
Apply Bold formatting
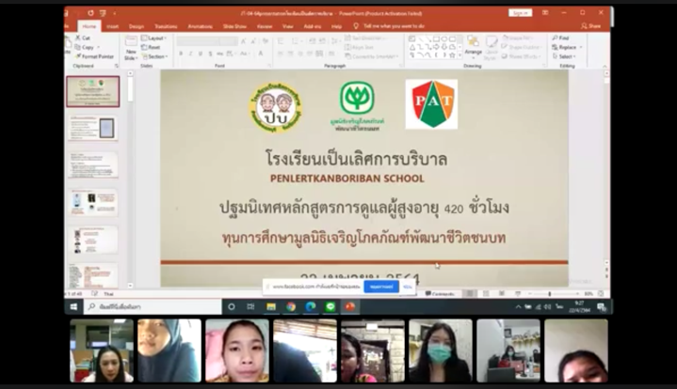[x=181, y=54]
